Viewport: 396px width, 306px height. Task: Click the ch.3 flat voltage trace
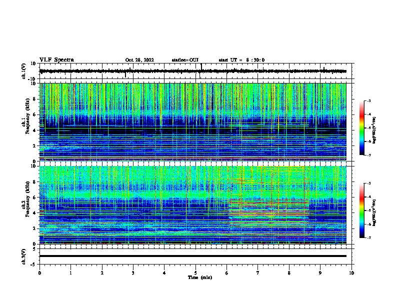click(193, 256)
